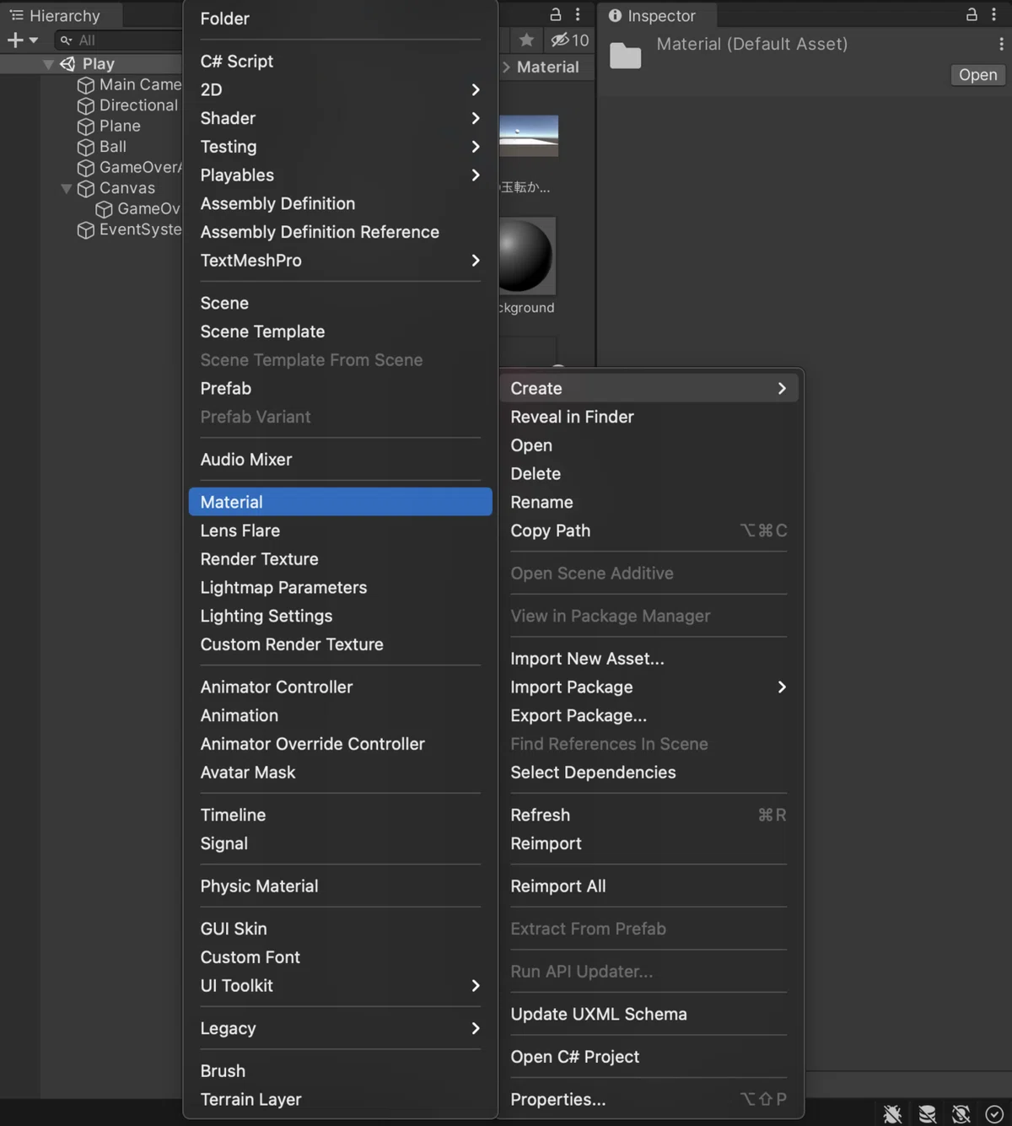
Task: Expand the Playables submenu
Action: point(340,175)
